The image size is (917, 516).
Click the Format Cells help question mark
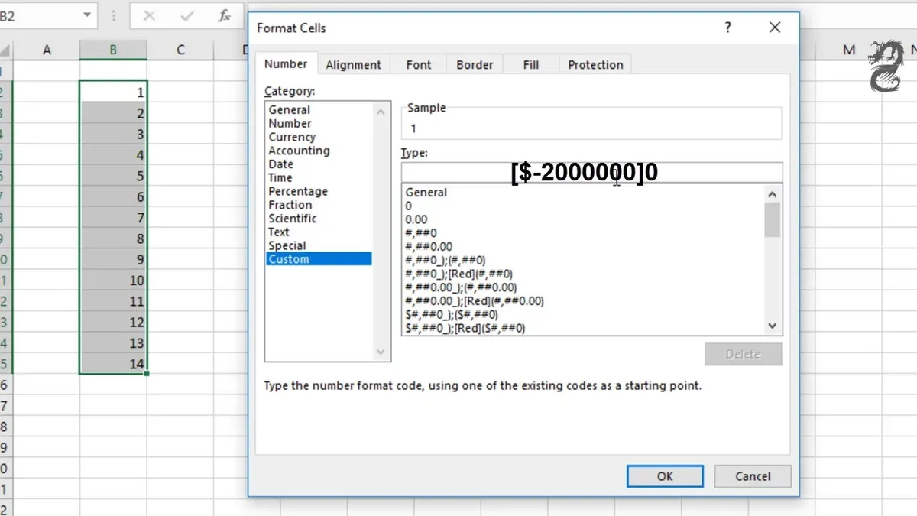[x=727, y=28]
